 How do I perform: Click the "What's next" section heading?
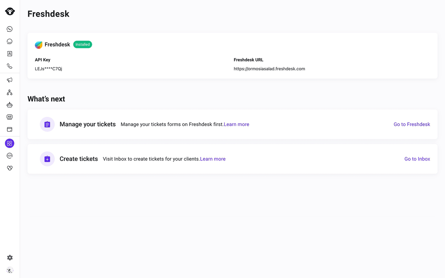pos(46,99)
